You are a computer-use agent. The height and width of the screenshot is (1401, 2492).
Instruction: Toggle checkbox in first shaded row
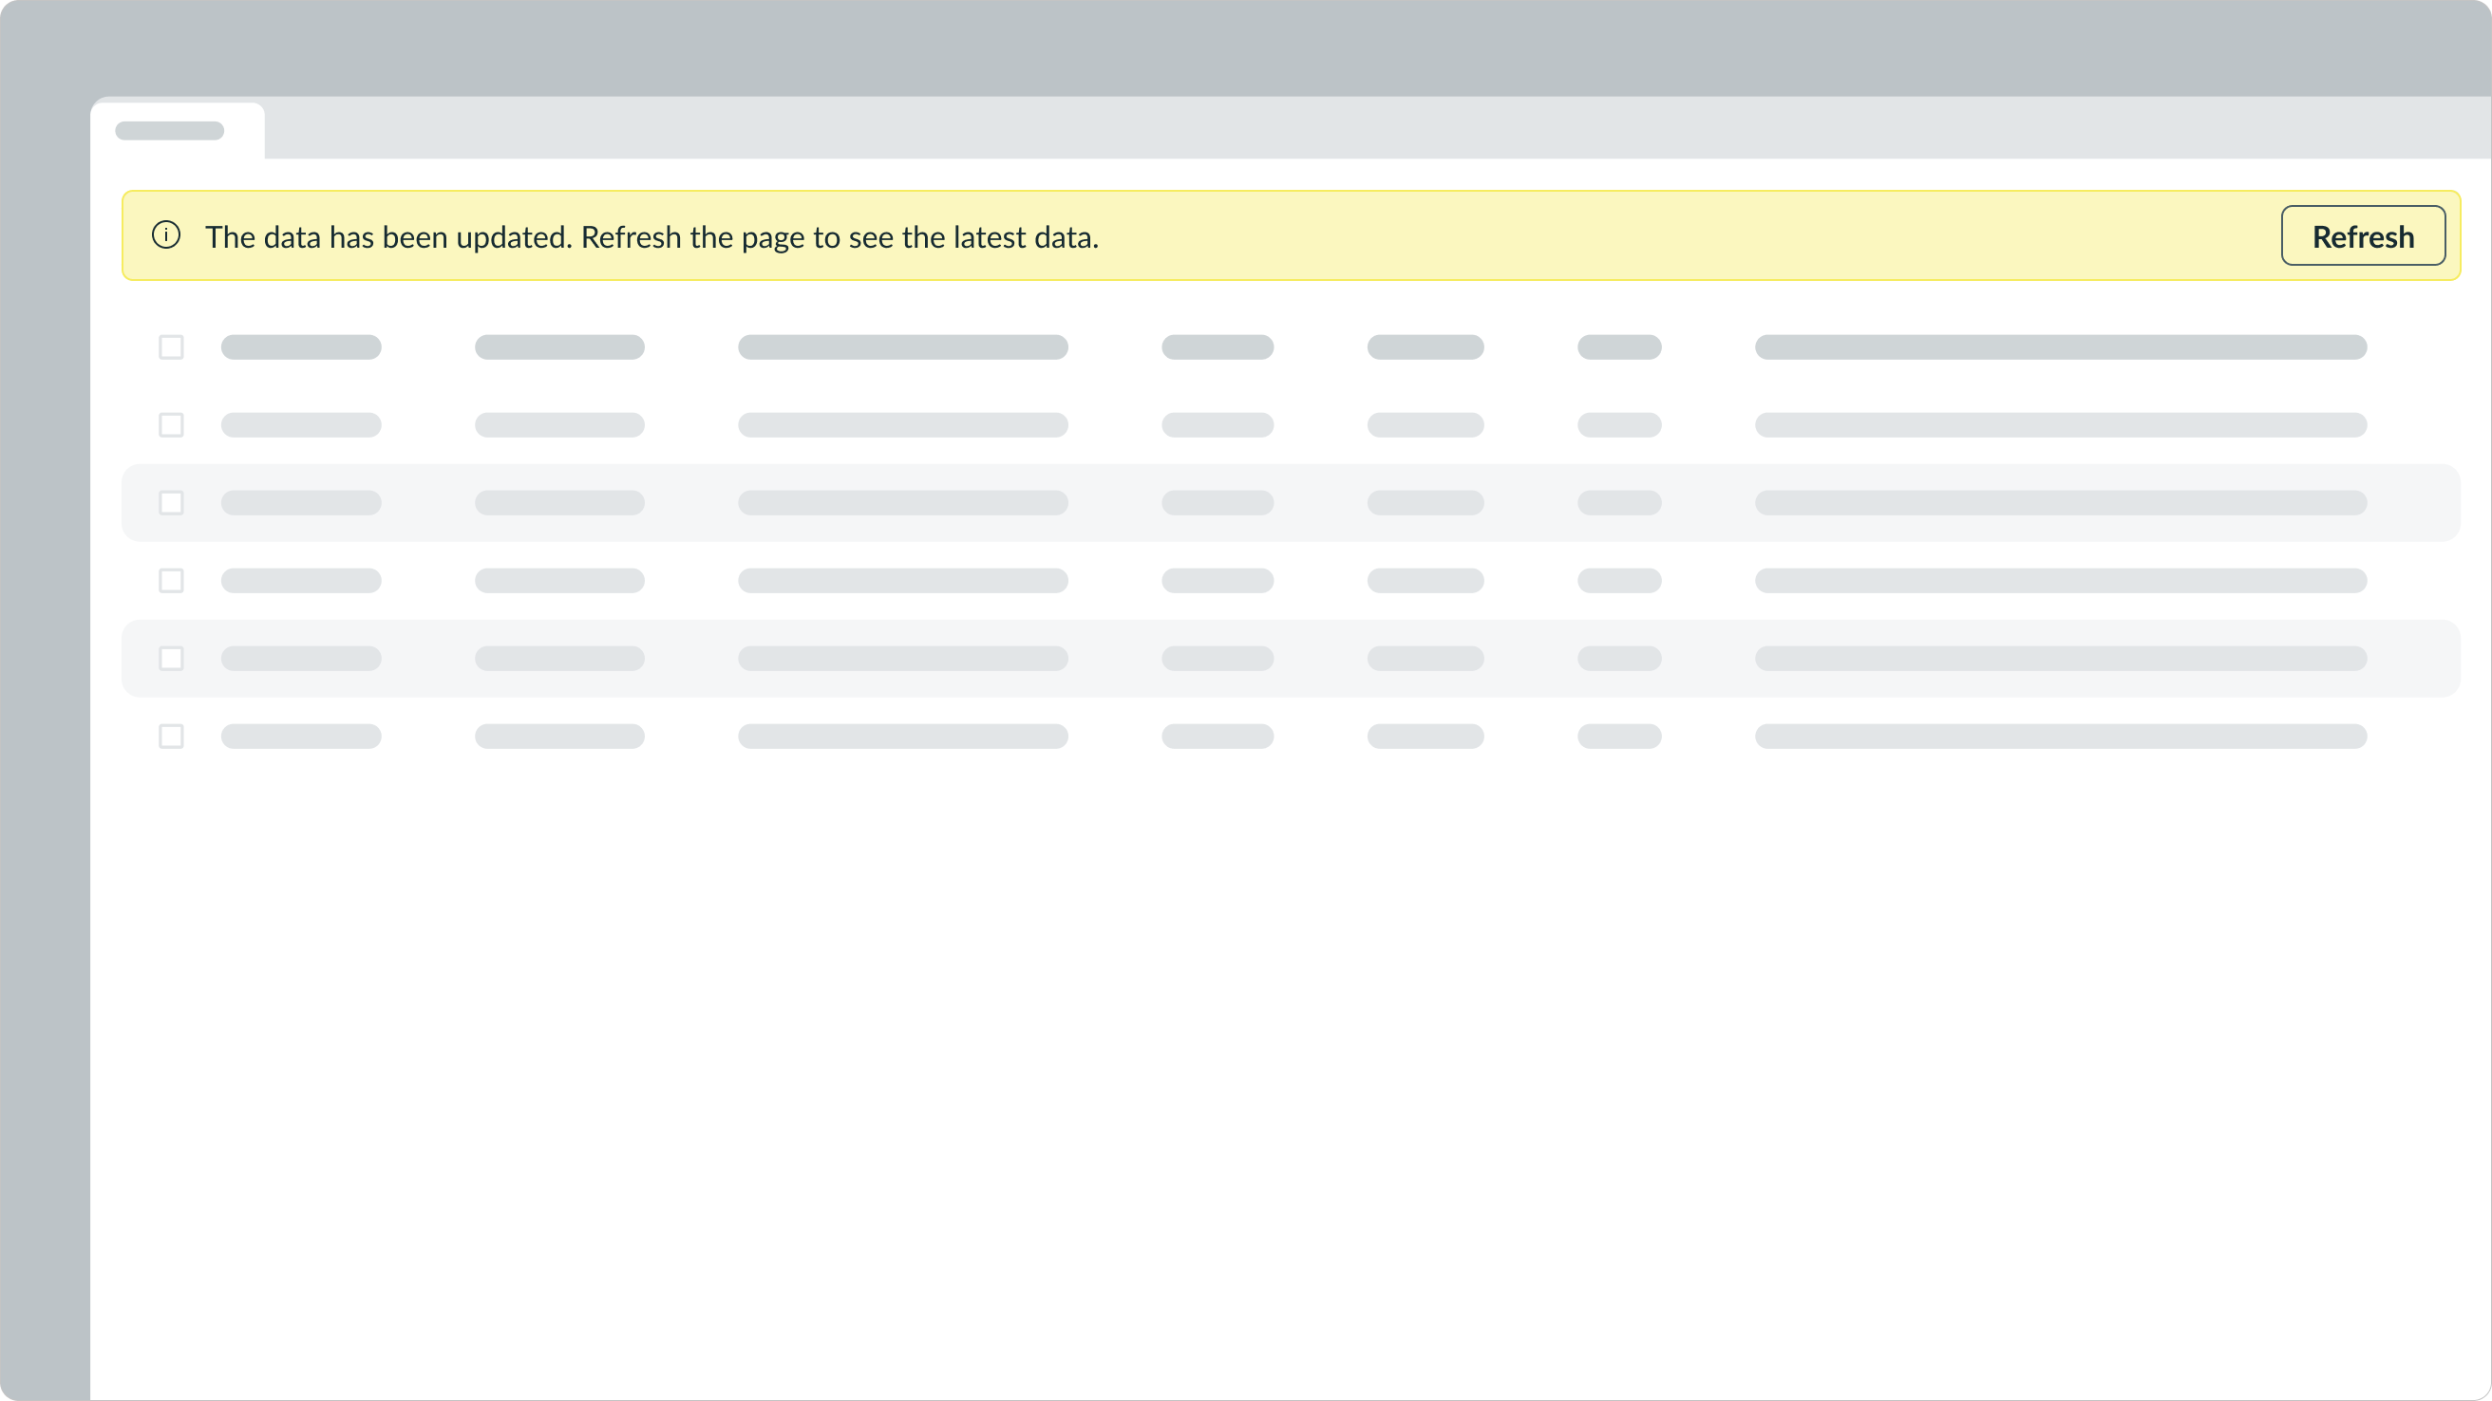tap(171, 503)
